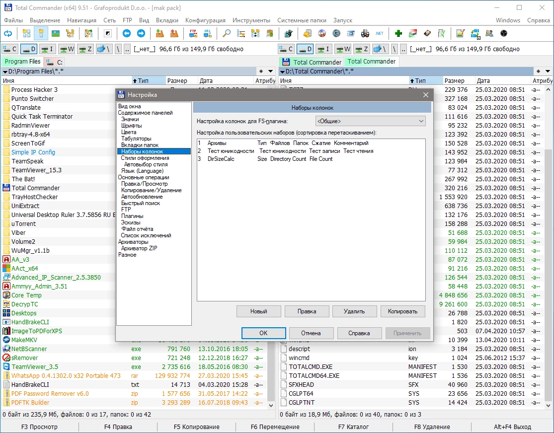Enable thumbnail view with picture icon
The image size is (554, 433).
56,34
